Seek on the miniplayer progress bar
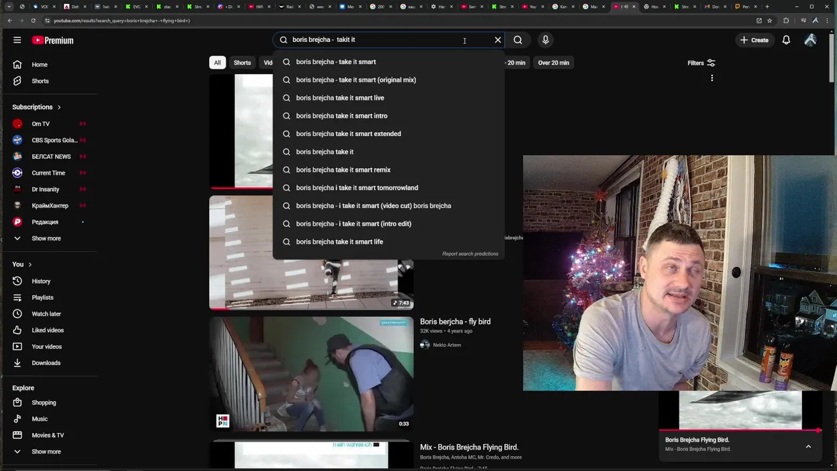837x471 pixels. (x=740, y=430)
